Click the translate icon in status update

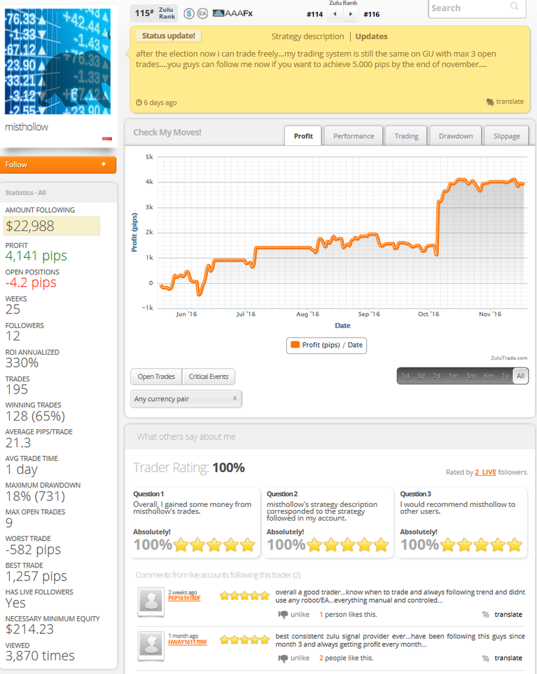point(490,102)
